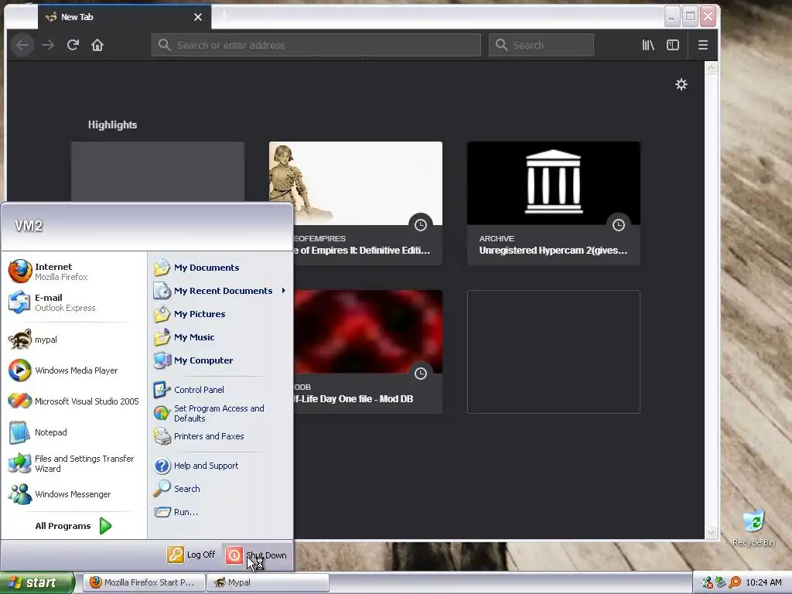Click the Windows start button
The width and height of the screenshot is (792, 594).
[x=36, y=582]
